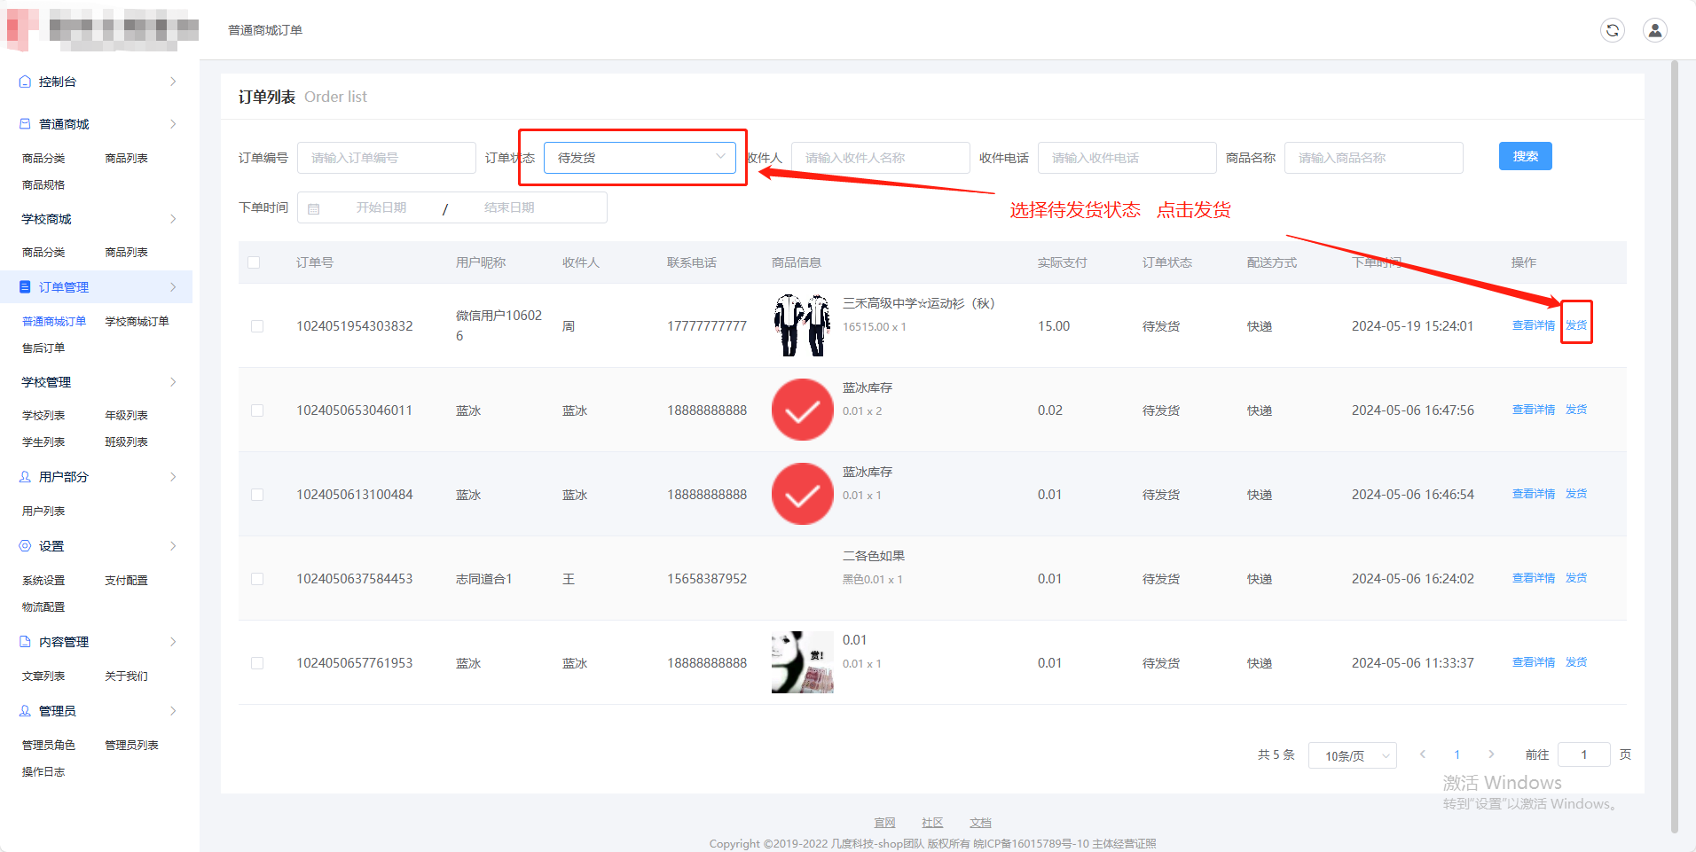Click the 控制台 home icon
Screen dimensions: 1696x852
(25, 82)
